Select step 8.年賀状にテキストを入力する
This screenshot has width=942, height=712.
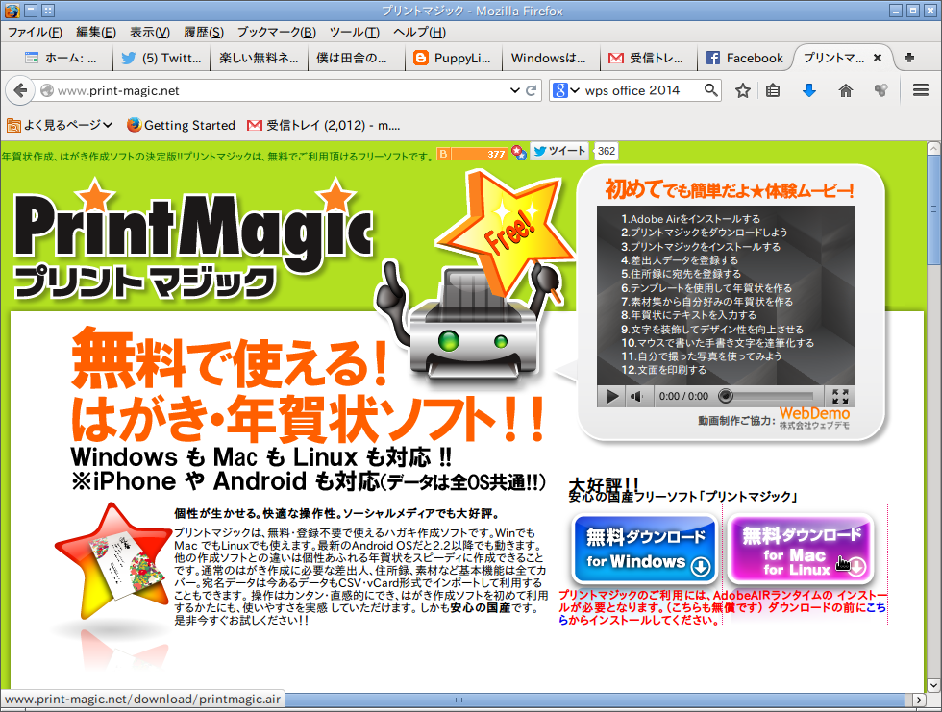pyautogui.click(x=688, y=314)
